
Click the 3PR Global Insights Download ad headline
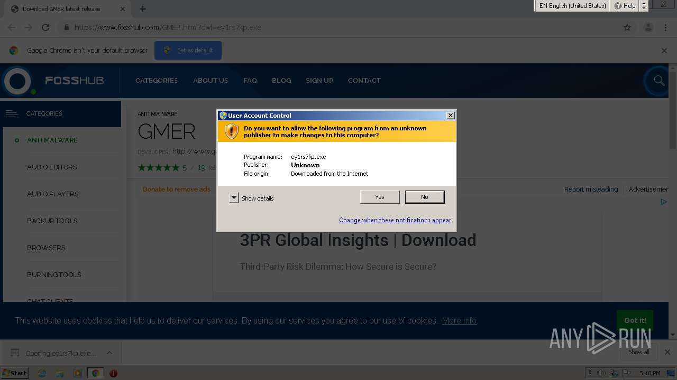tap(358, 240)
